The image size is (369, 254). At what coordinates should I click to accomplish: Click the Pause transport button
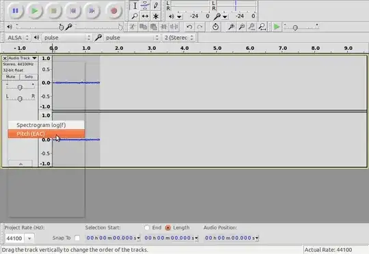point(16,11)
